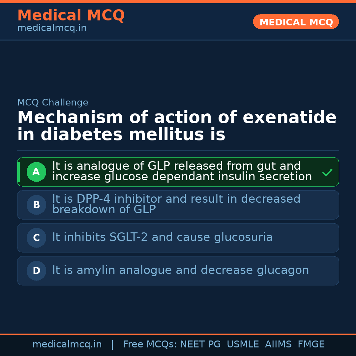Screen dimensions: 356x356
Task: Click the Medical MCQ orange title
Action: pos(71,15)
